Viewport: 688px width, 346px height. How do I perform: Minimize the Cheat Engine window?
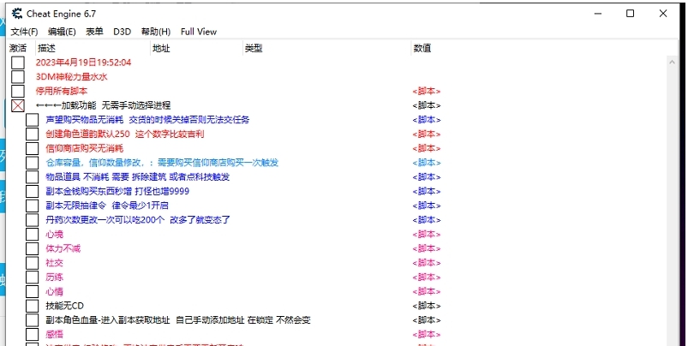[x=598, y=14]
